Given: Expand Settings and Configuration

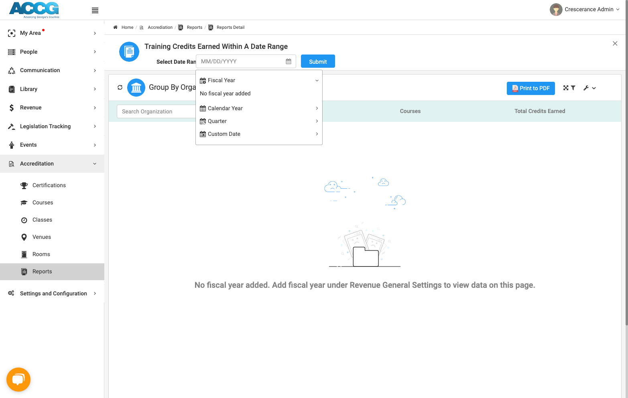Looking at the screenshot, I should [x=52, y=293].
